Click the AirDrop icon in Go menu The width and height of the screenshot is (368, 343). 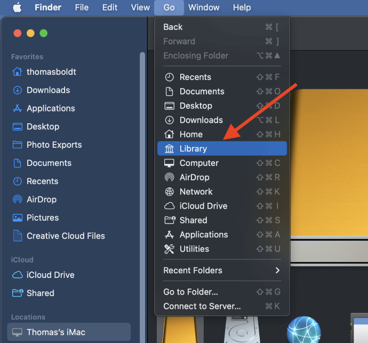point(169,177)
